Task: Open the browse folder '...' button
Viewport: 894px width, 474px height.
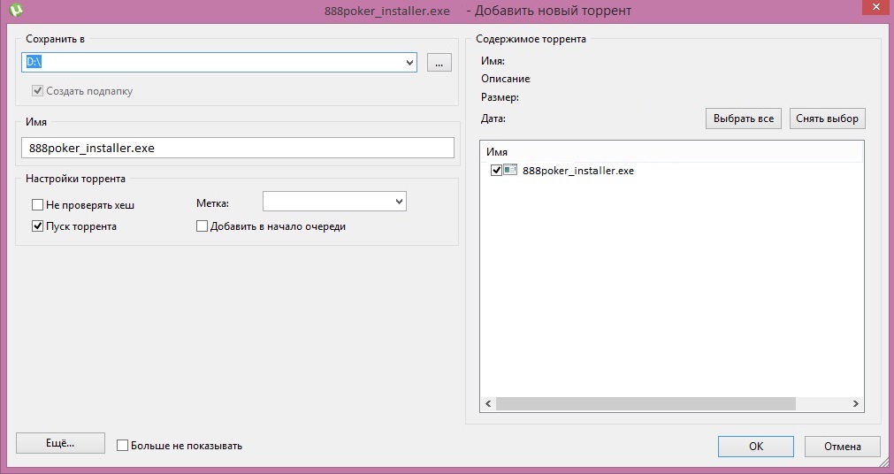Action: tap(439, 63)
